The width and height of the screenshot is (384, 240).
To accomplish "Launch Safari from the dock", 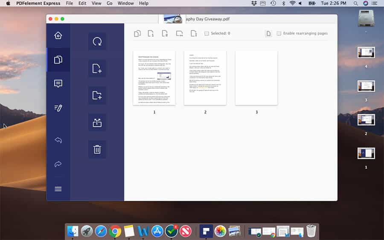I will [101, 231].
